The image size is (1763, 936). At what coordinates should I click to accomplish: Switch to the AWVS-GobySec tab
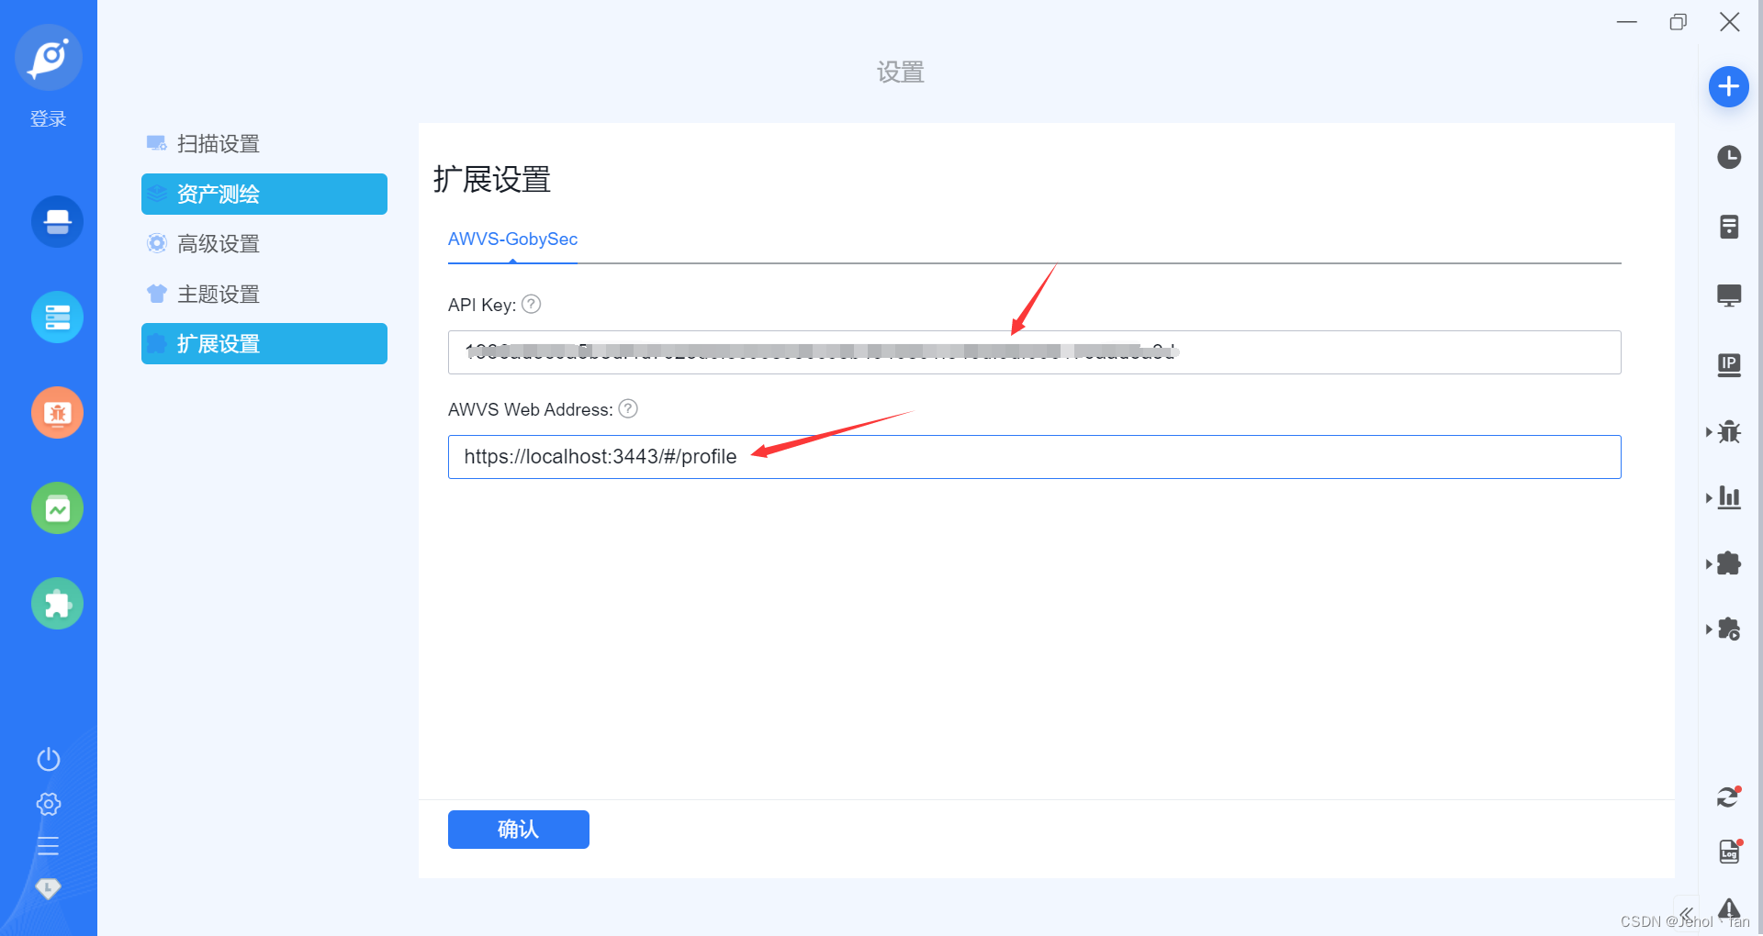click(512, 240)
